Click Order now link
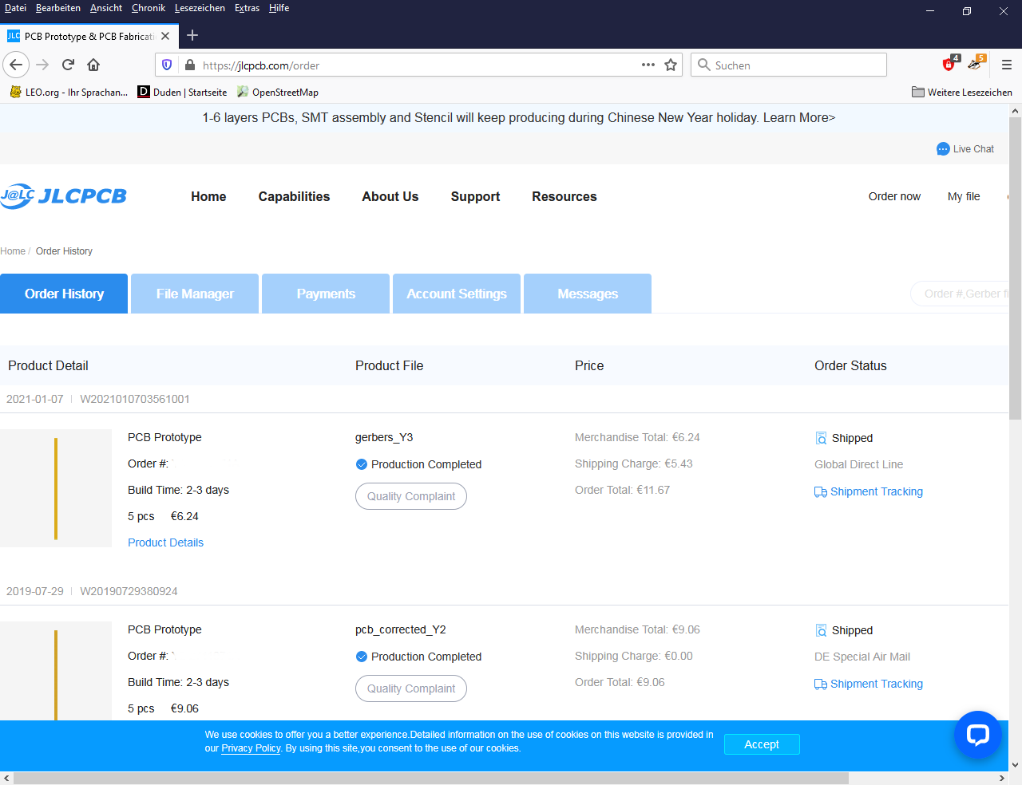This screenshot has width=1022, height=785. click(x=894, y=196)
